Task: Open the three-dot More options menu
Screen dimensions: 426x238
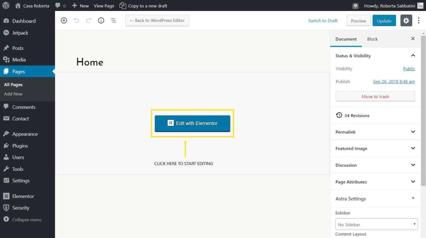Action: point(419,20)
